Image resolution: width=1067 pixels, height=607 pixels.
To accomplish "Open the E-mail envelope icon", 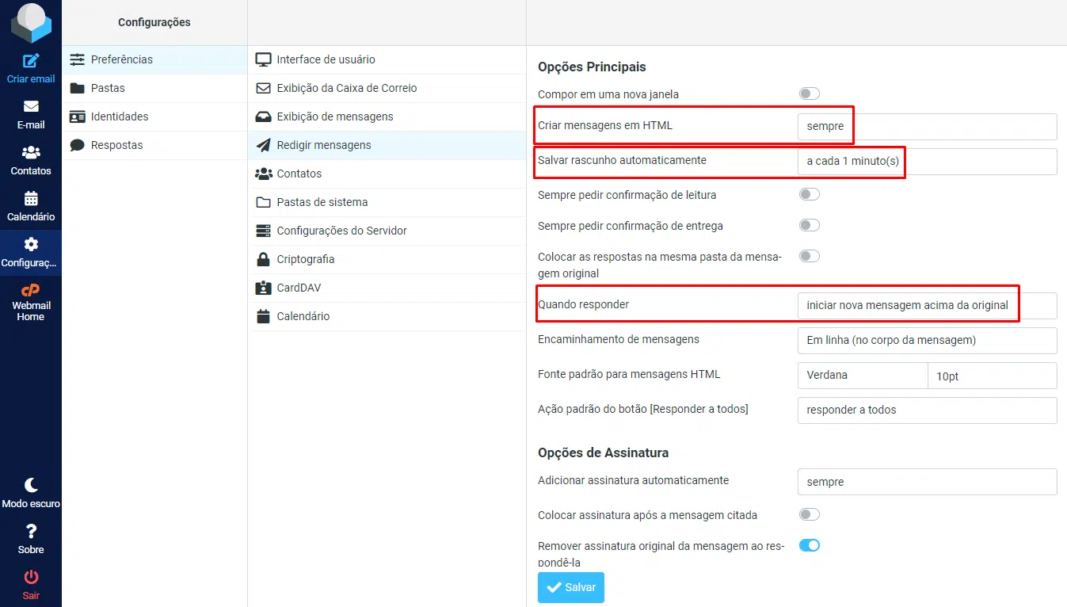I will pyautogui.click(x=31, y=107).
